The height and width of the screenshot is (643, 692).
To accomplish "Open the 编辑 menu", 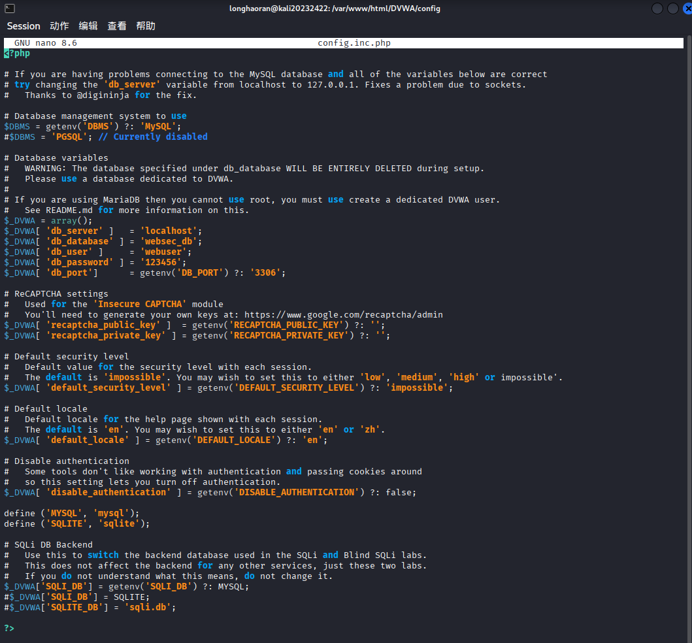I will pos(88,26).
